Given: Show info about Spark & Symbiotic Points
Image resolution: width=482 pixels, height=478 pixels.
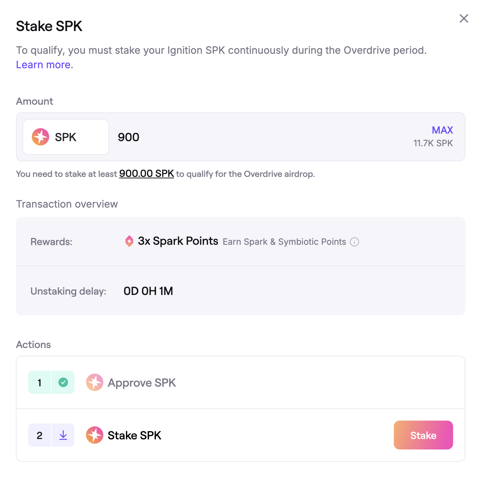Looking at the screenshot, I should 355,242.
